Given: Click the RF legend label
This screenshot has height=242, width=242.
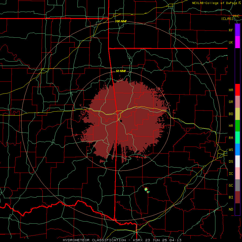Looking at the screenshot, I should (231, 30).
